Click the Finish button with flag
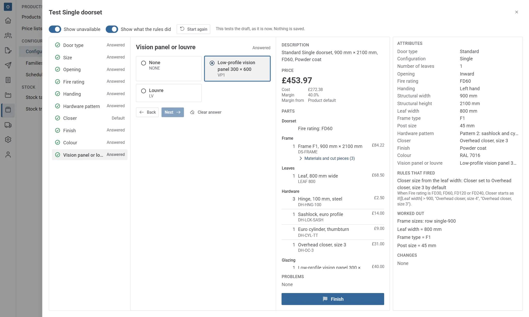Screen dimensions: 529x317 click(x=333, y=299)
